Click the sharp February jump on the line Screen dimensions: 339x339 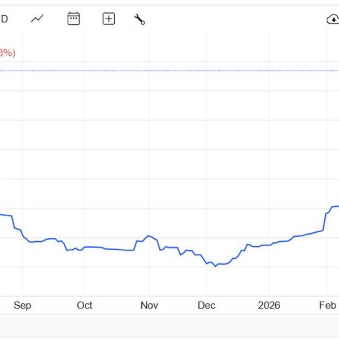[325, 221]
